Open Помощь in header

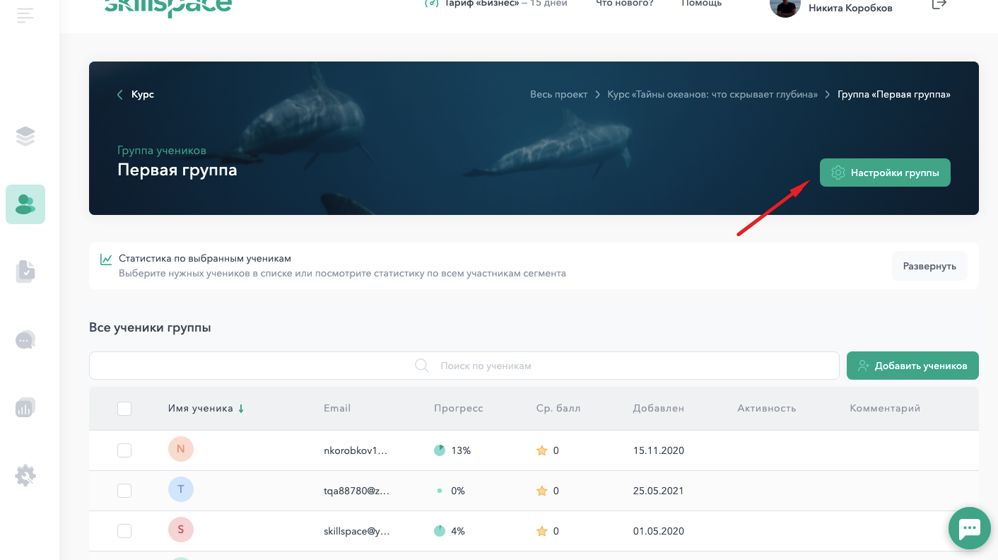[702, 4]
